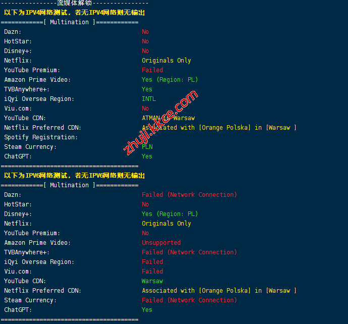The image size is (348, 324).
Task: Click the red "Unsupported" Amazon Prime Video result
Action: 161,243
